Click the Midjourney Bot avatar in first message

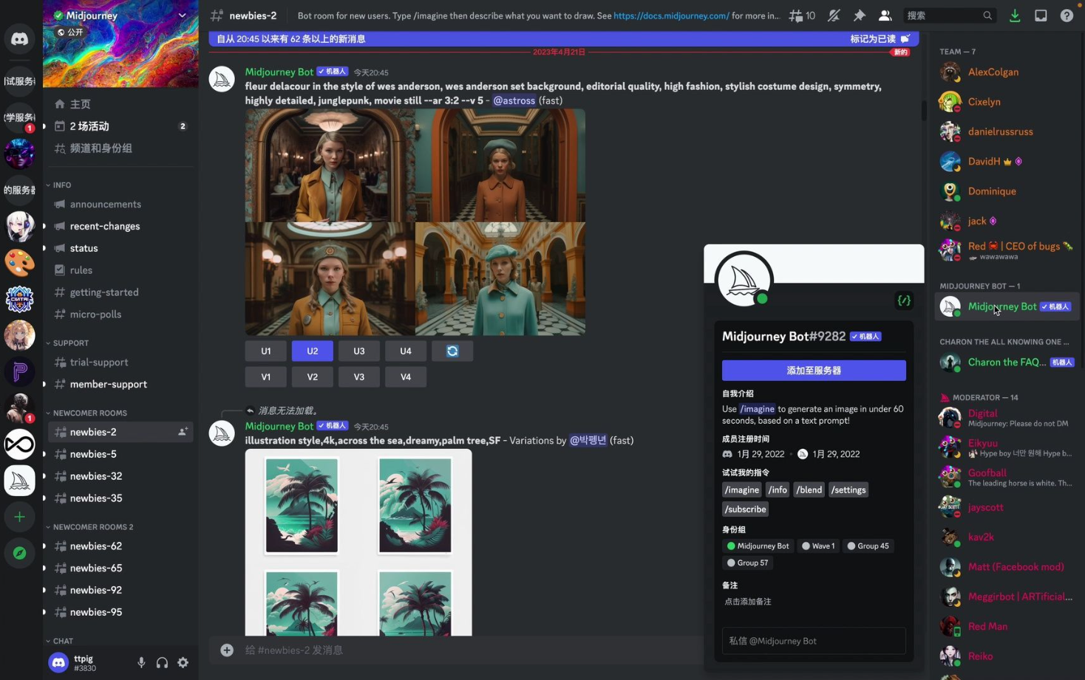click(x=222, y=79)
